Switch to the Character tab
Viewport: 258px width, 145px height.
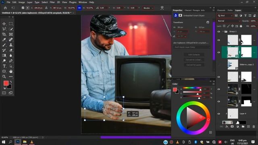(188, 10)
